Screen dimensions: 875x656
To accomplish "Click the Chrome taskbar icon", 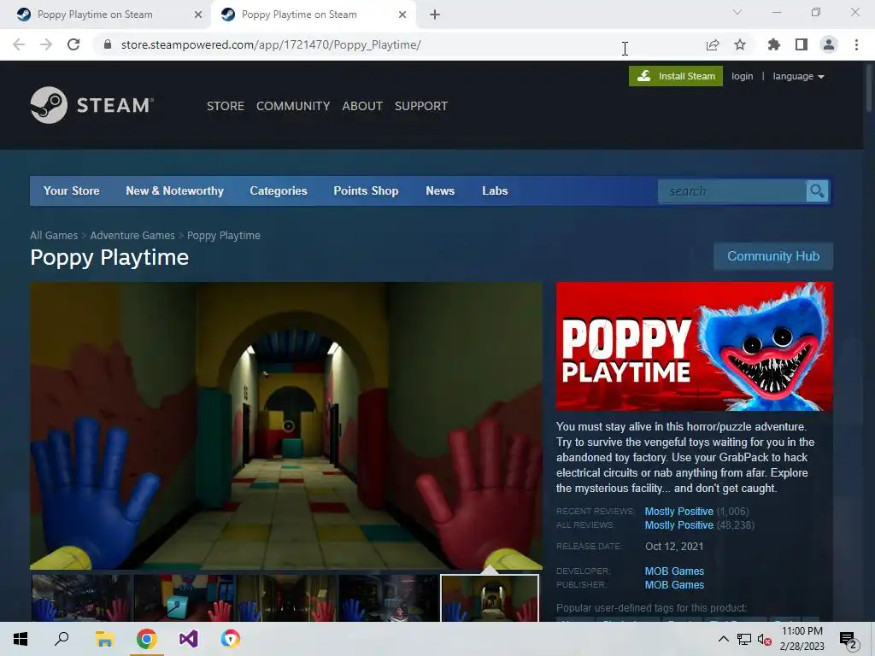I will [146, 639].
